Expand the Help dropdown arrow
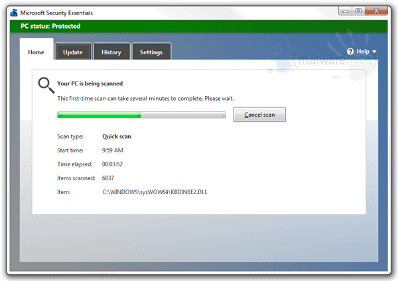 (x=374, y=52)
